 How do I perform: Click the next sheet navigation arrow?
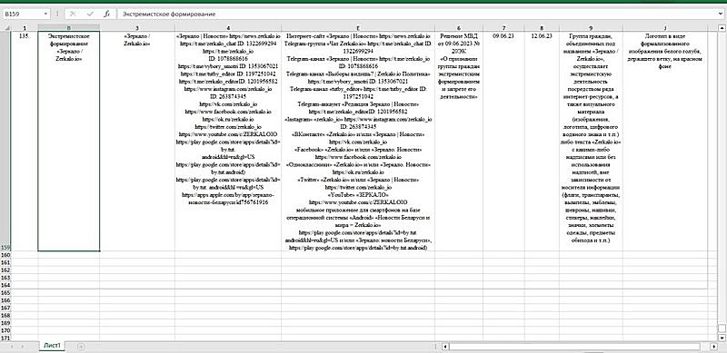tap(22, 346)
